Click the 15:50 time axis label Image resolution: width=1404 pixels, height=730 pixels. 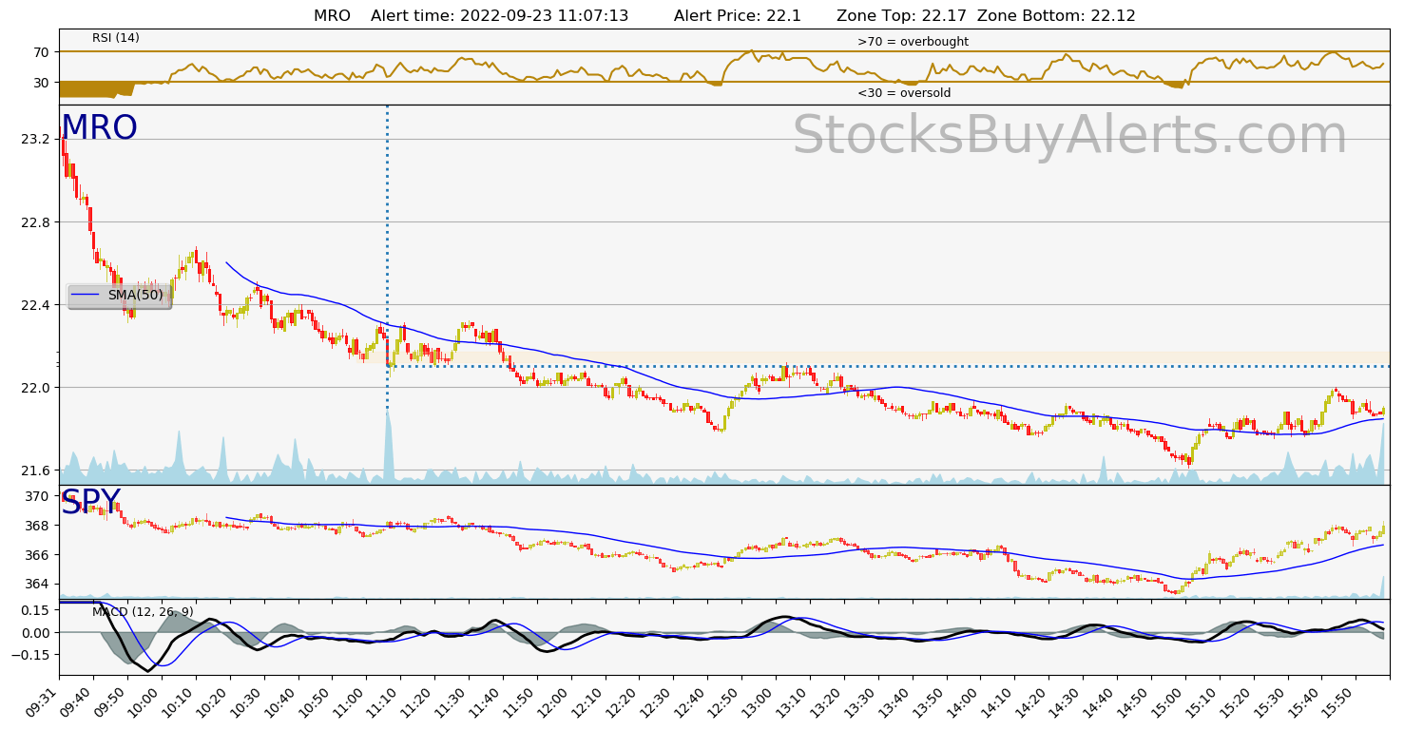[1339, 703]
